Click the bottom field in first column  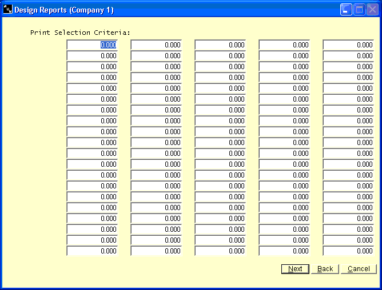pyautogui.click(x=92, y=251)
